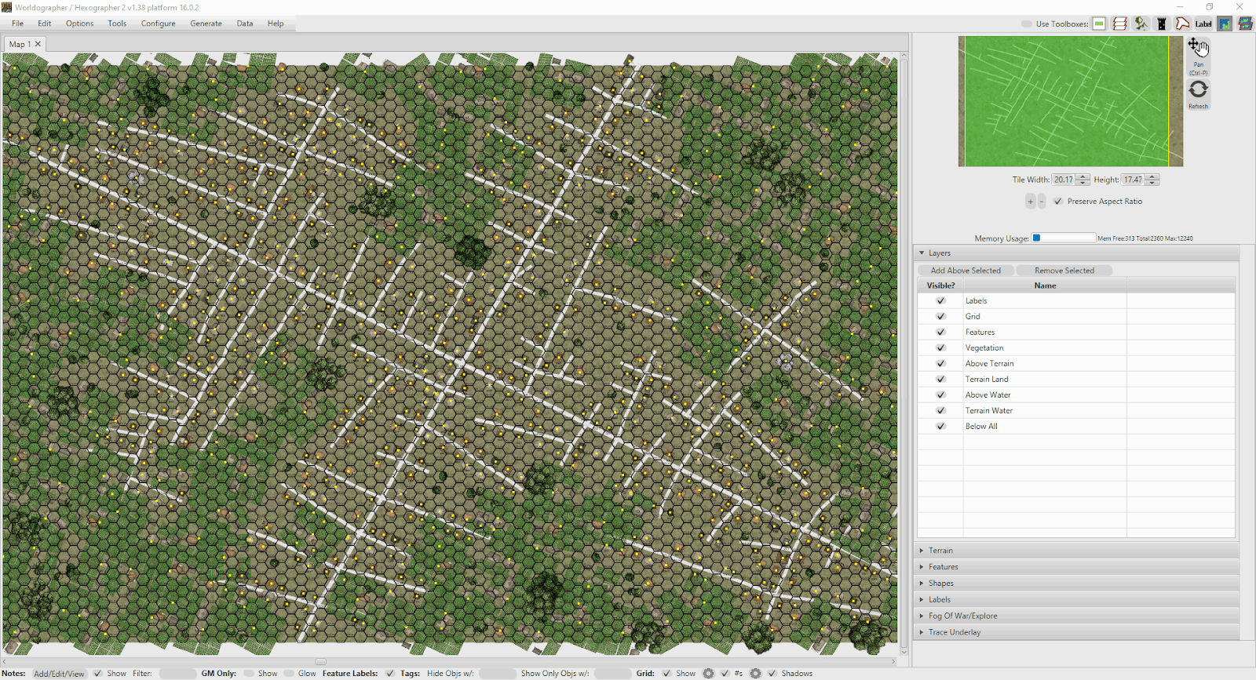This screenshot has width=1256, height=680.
Task: Hide the Labels layer
Action: point(940,300)
